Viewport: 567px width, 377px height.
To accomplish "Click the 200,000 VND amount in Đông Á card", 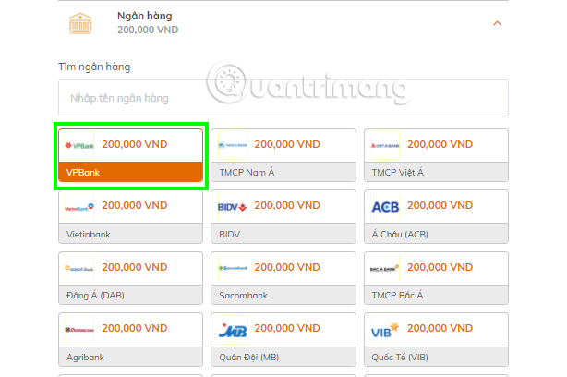I will [x=135, y=267].
